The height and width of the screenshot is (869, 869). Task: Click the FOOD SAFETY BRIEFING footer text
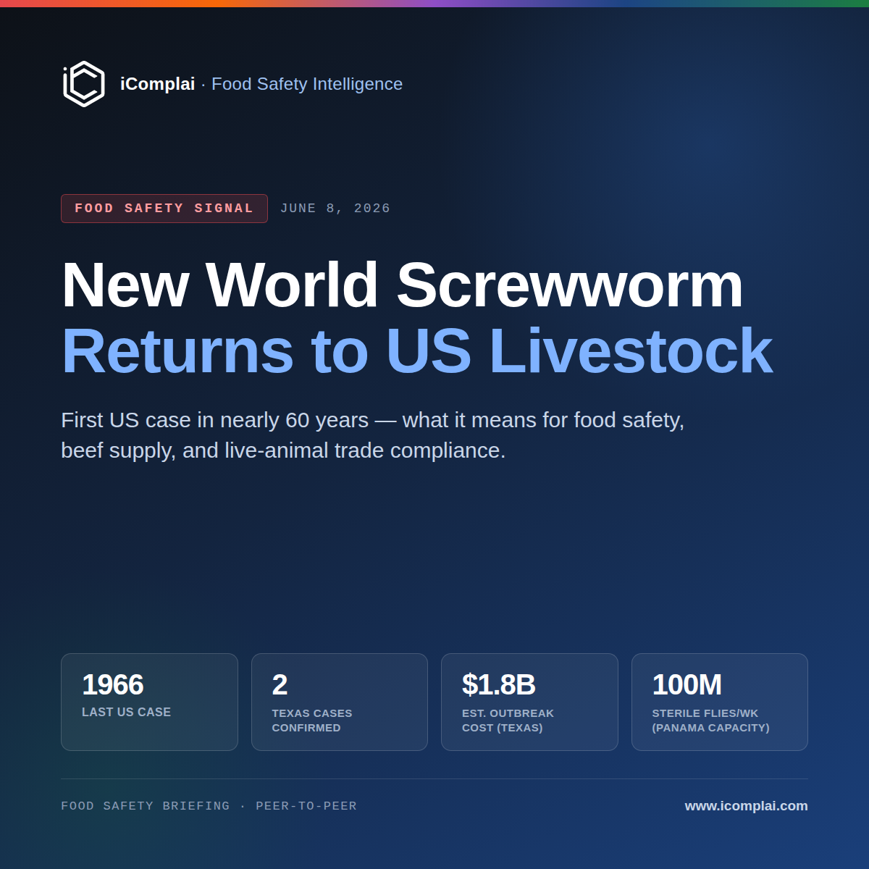click(x=146, y=806)
